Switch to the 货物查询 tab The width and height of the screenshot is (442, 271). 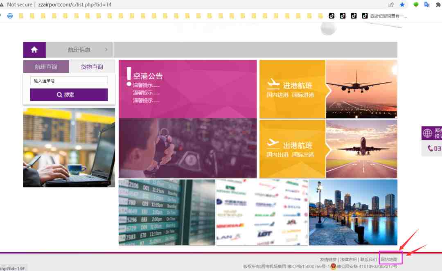(x=92, y=67)
